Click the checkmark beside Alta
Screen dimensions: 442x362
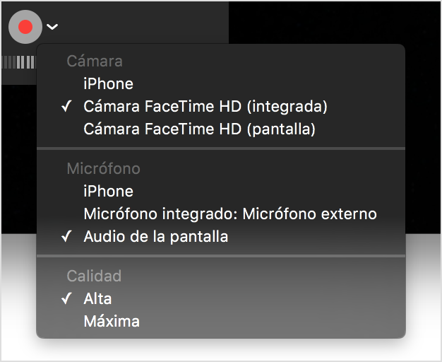[66, 298]
